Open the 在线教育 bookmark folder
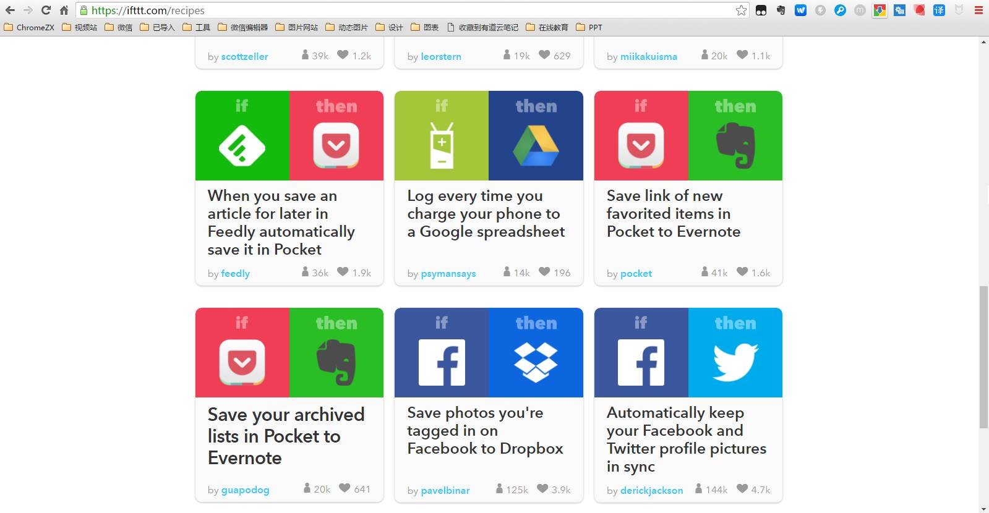The height and width of the screenshot is (513, 989). click(547, 27)
